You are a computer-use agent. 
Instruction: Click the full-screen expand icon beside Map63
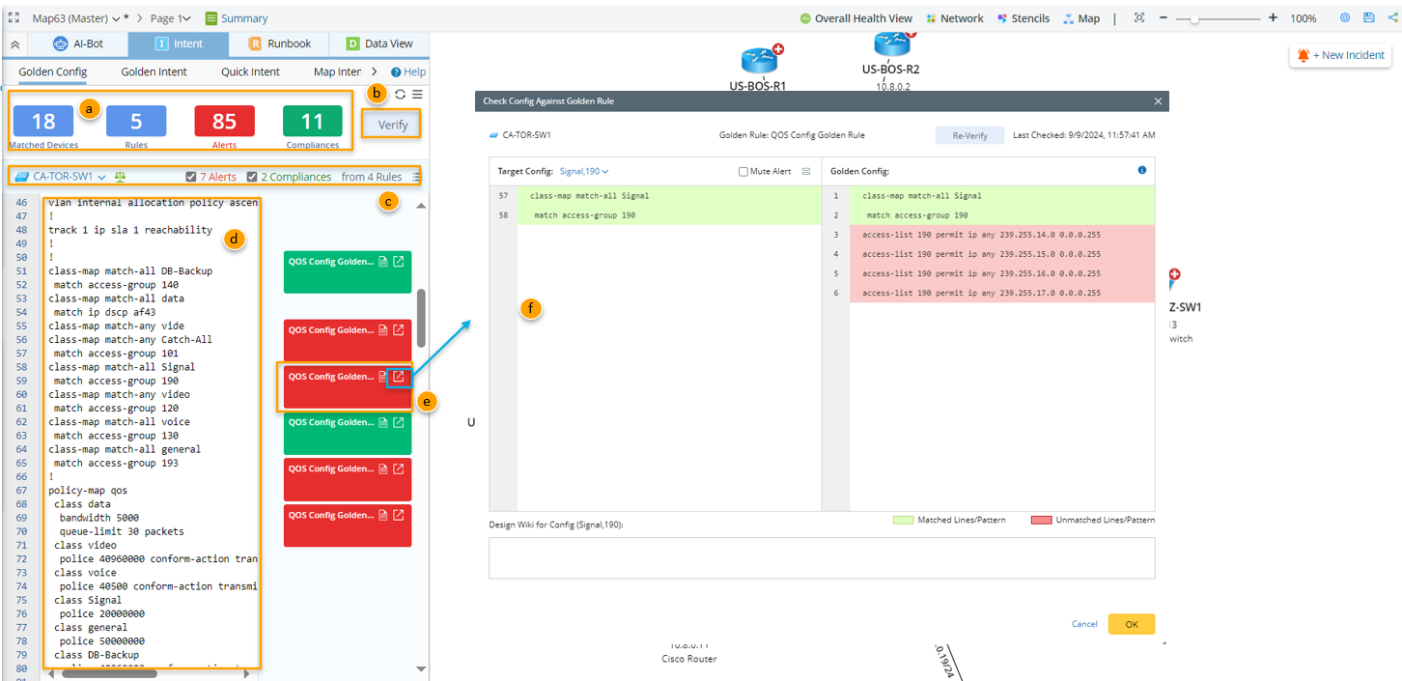[14, 17]
